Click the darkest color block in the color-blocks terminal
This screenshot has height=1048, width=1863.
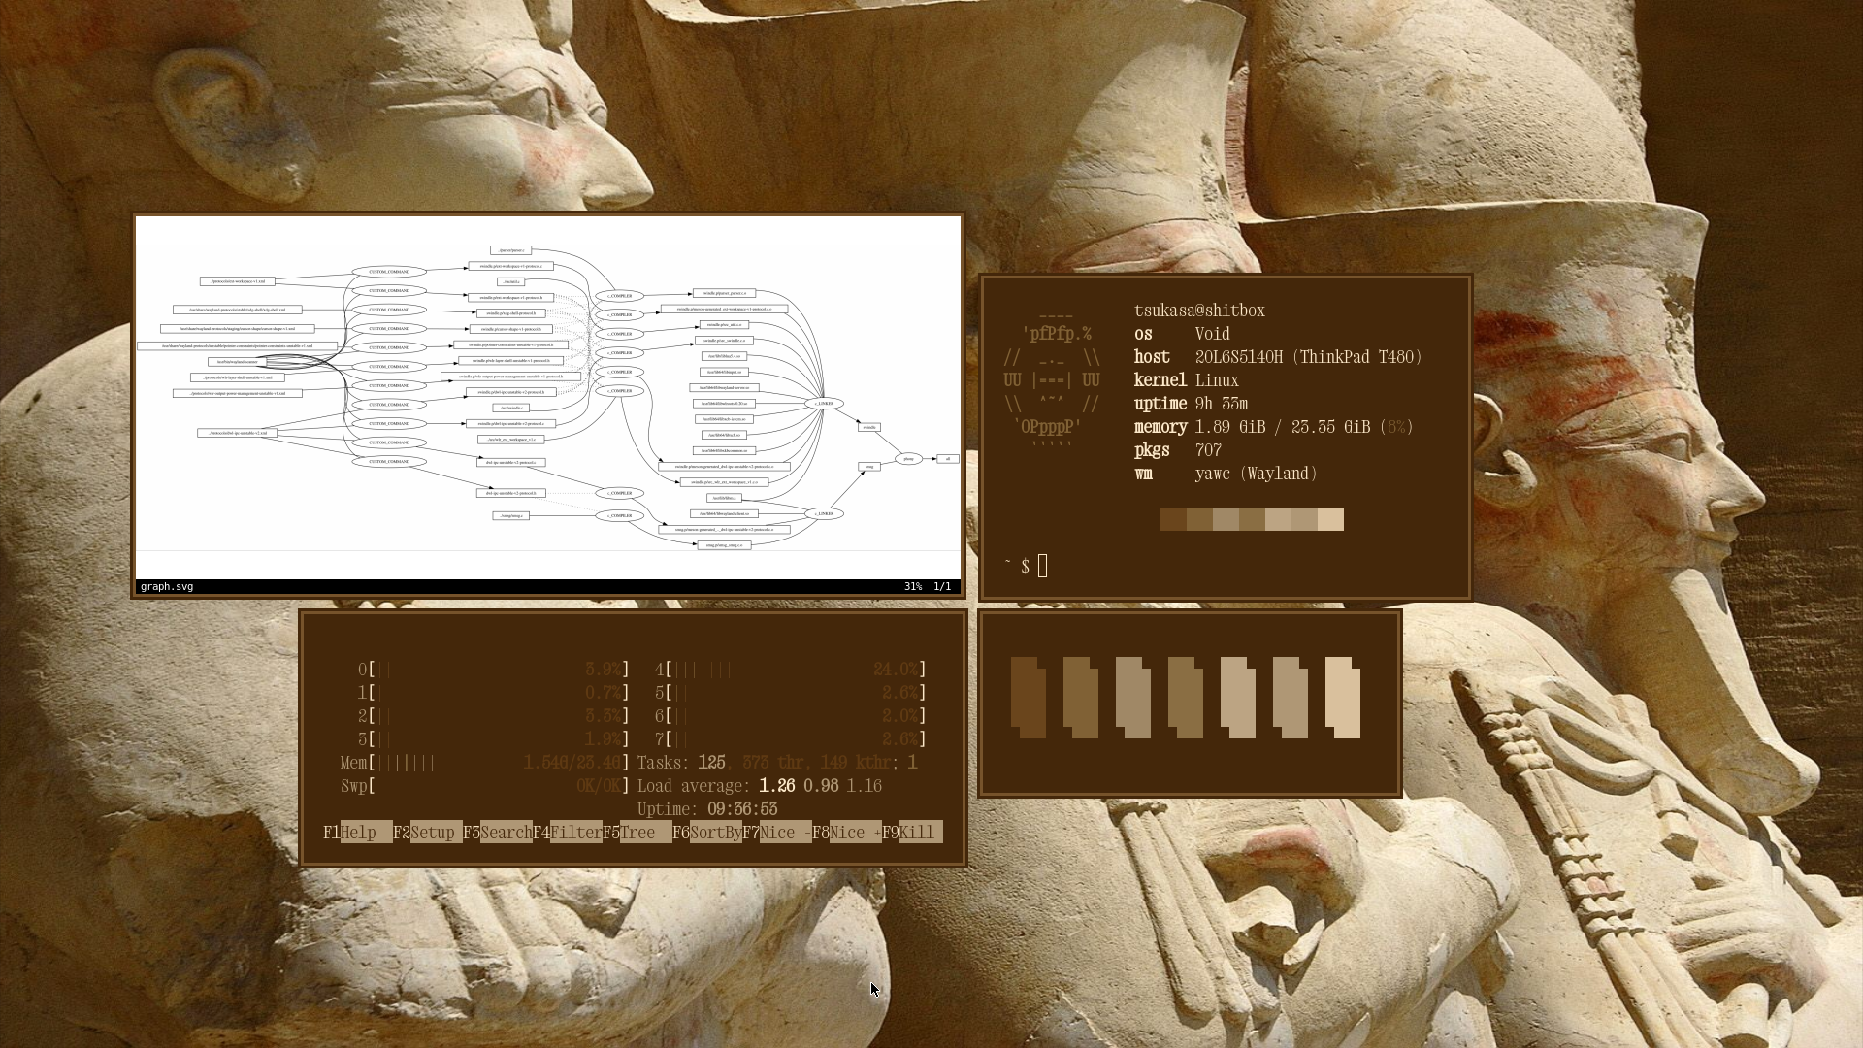point(1029,698)
